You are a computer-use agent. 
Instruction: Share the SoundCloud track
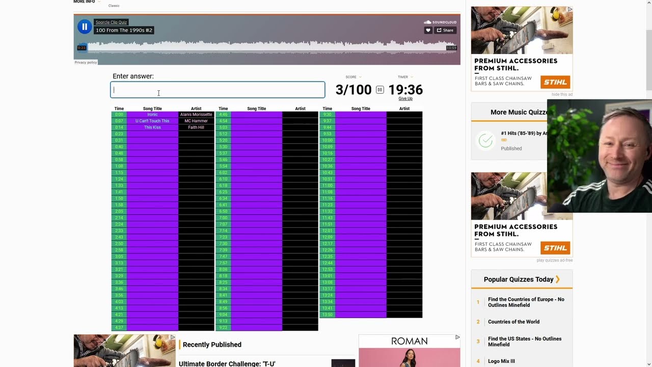pyautogui.click(x=445, y=30)
